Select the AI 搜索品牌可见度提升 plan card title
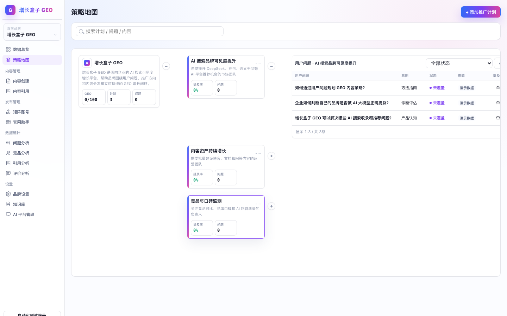The height and width of the screenshot is (316, 507). tap(213, 61)
